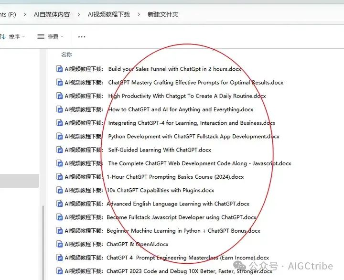Click Word icon of Complete ChatGPT Web Development file

point(59,163)
